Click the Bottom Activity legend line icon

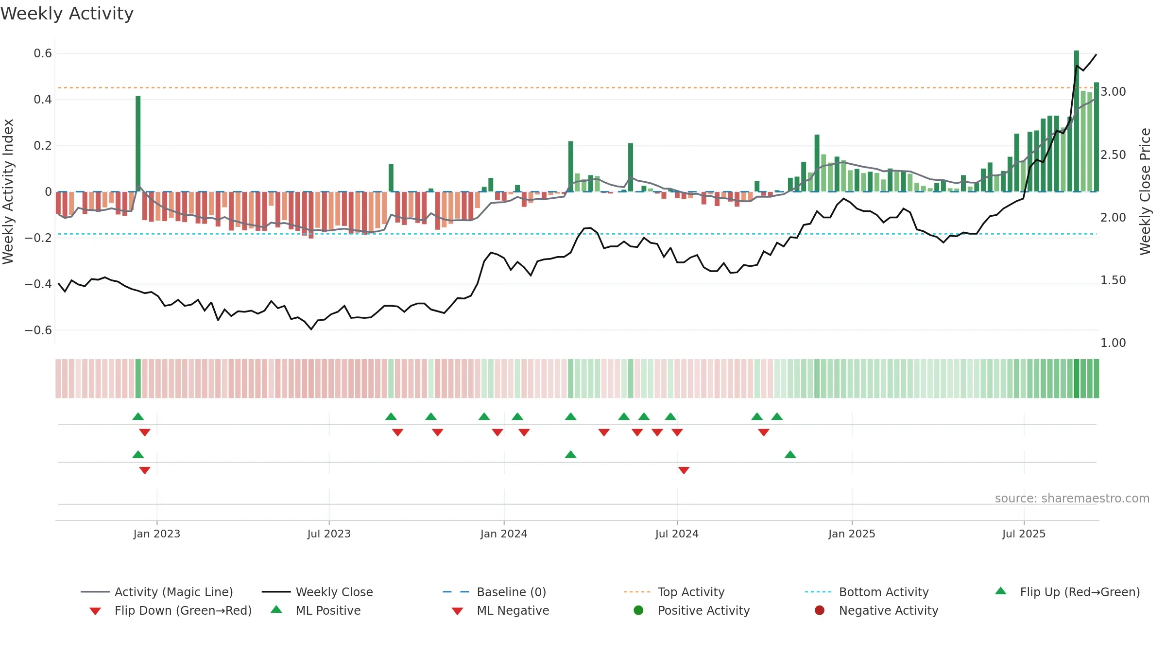pyautogui.click(x=818, y=592)
